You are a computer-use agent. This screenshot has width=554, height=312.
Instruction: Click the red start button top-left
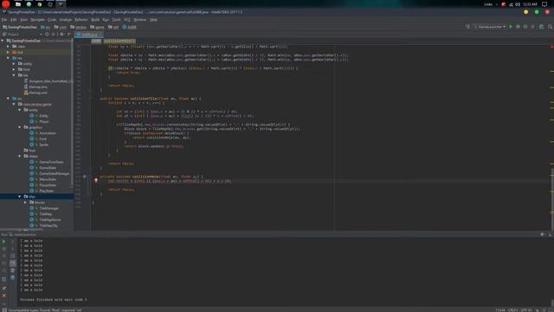point(6,3)
